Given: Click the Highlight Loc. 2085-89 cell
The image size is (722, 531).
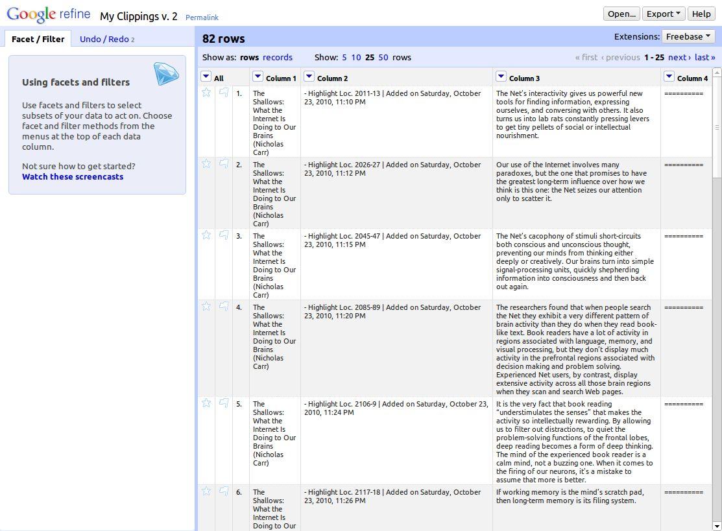Looking at the screenshot, I should [x=396, y=348].
